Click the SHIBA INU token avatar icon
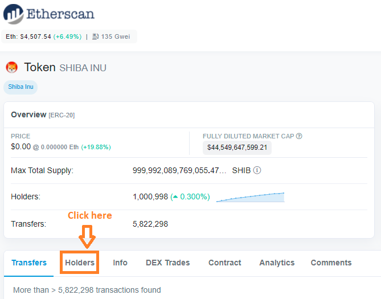This screenshot has height=299, width=381. click(12, 68)
